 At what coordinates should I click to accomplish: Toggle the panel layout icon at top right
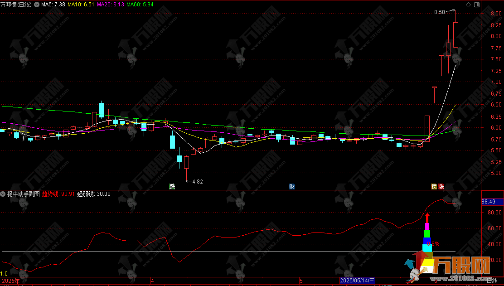[x=477, y=5]
